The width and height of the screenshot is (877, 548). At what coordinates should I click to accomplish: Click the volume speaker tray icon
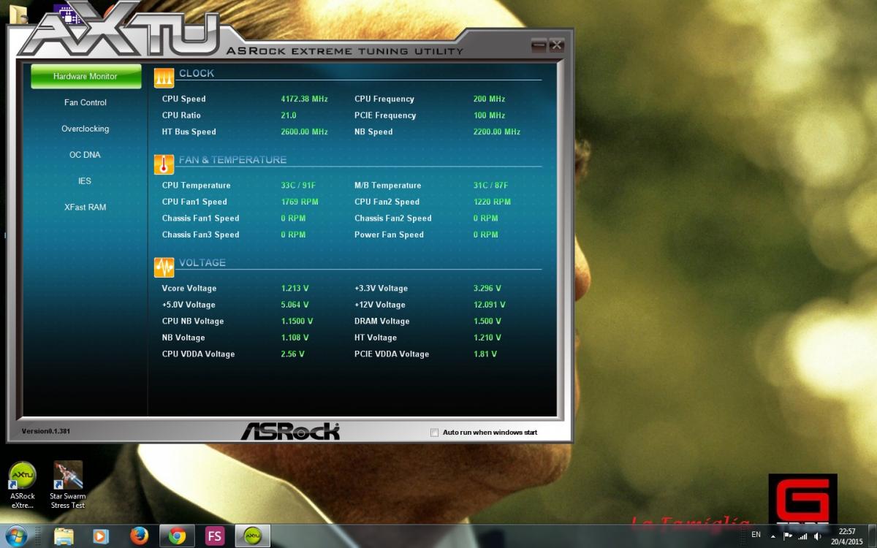tap(819, 536)
